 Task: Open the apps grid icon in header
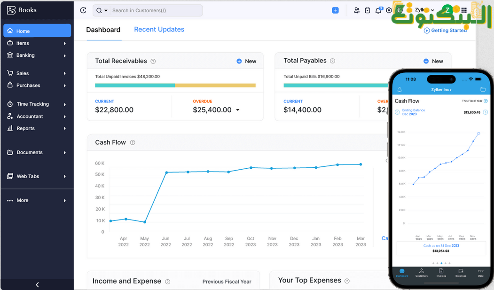click(x=464, y=10)
